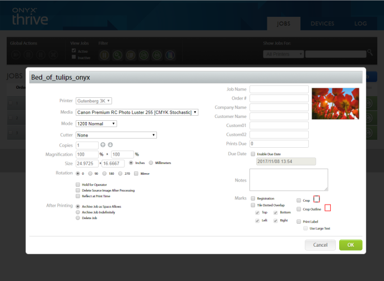Switch to the Devices tab
This screenshot has height=281, width=384.
click(322, 24)
